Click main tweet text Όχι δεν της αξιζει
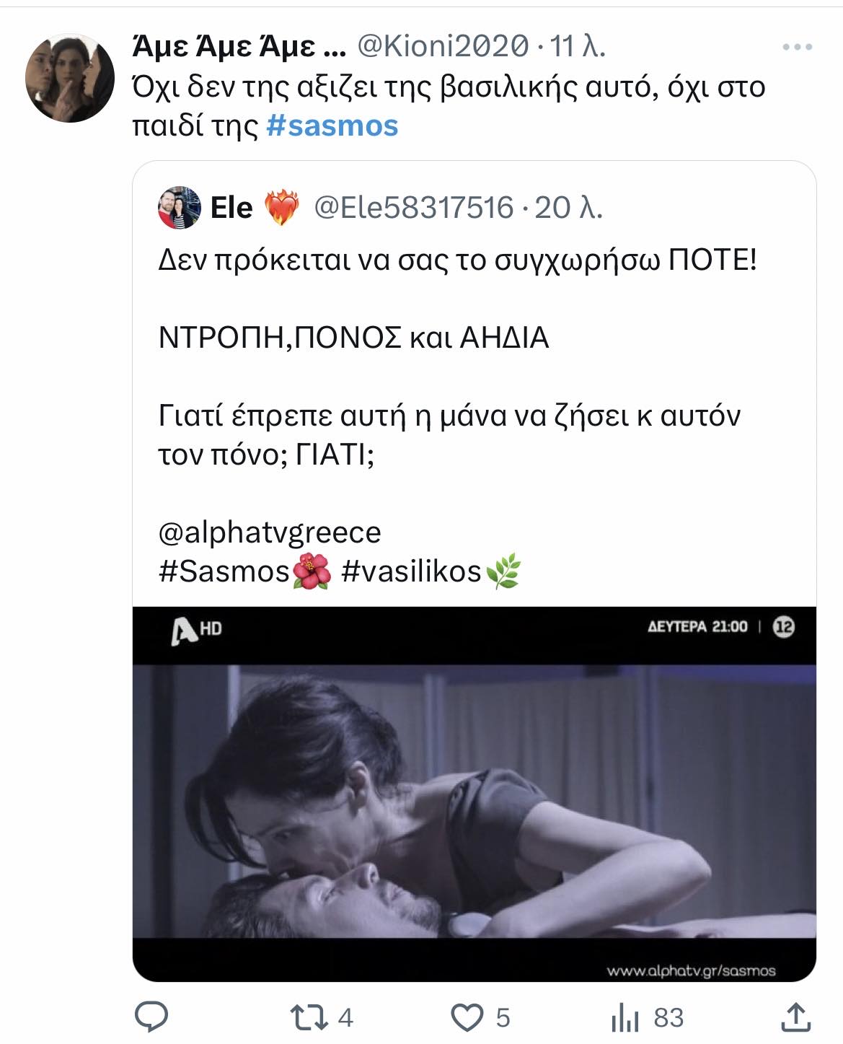The height and width of the screenshot is (1044, 843). coord(447,87)
